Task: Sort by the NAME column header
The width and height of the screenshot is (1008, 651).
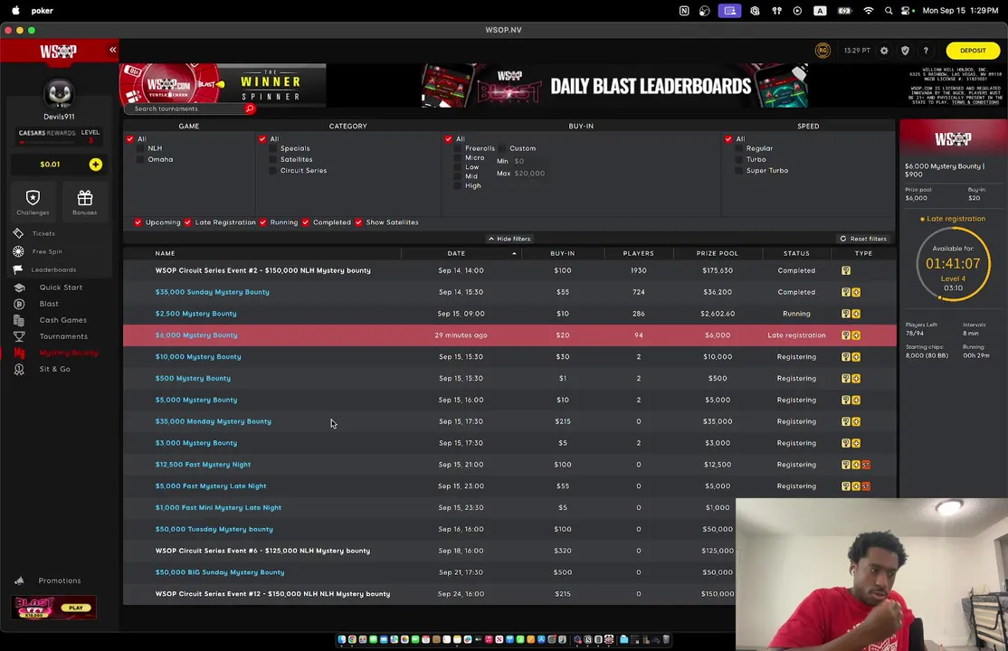Action: coord(165,253)
